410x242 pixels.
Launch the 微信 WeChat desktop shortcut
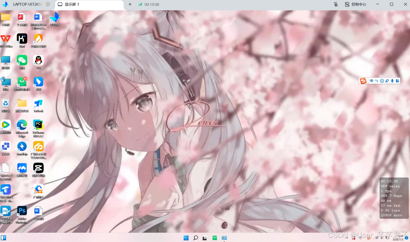click(22, 62)
